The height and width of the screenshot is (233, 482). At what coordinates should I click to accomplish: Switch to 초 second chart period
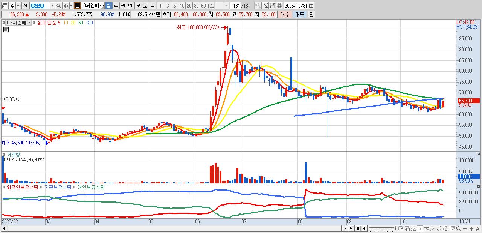(145, 6)
